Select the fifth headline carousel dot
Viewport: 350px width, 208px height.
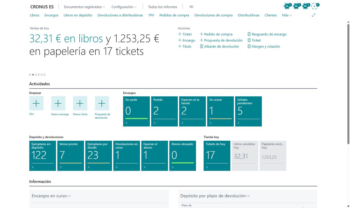click(x=42, y=75)
